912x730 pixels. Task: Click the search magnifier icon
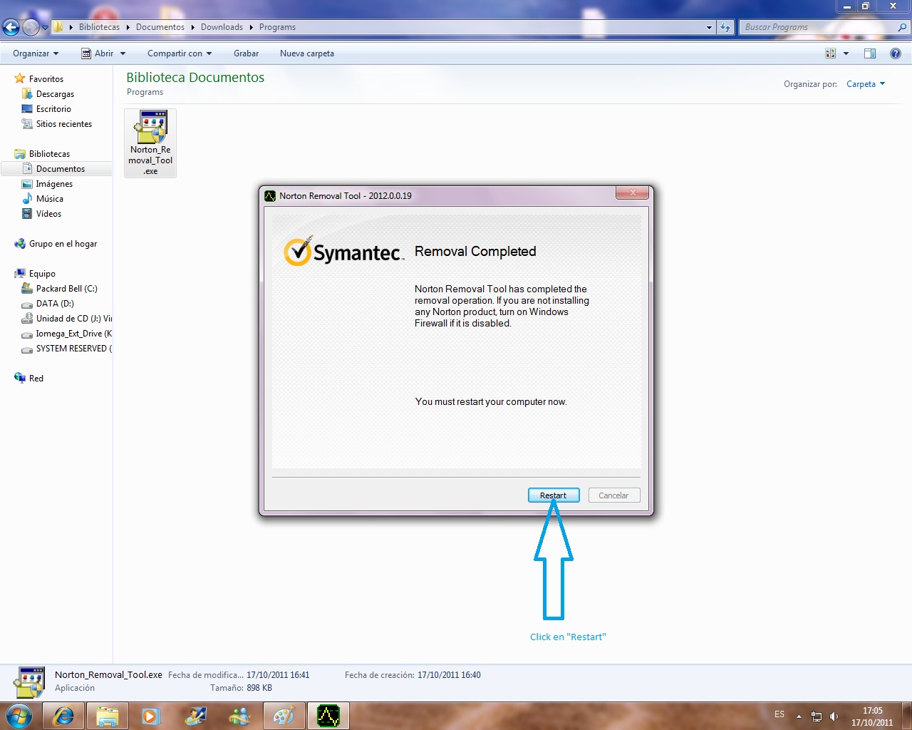click(902, 27)
